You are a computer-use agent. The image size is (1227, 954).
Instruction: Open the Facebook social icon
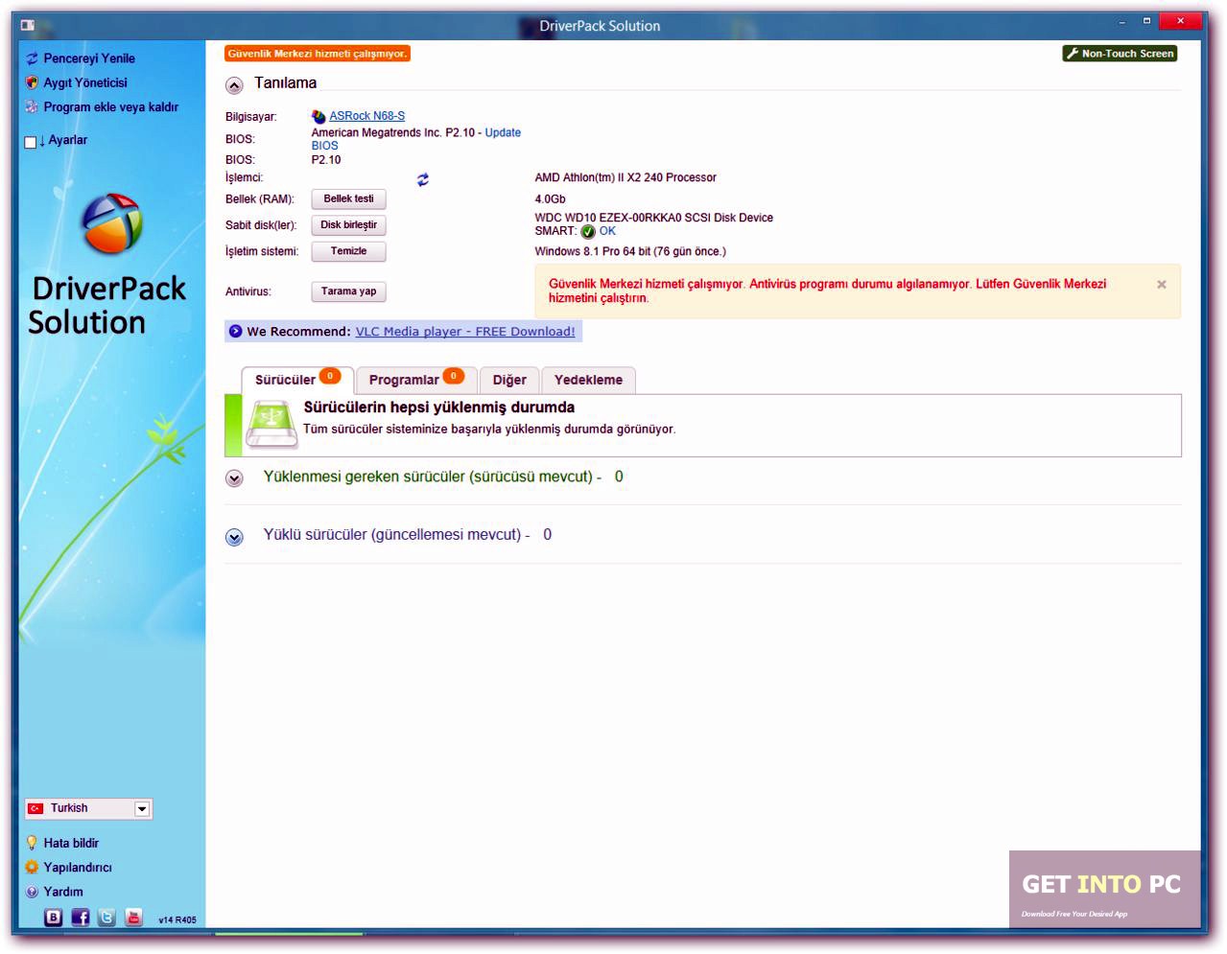(81, 918)
